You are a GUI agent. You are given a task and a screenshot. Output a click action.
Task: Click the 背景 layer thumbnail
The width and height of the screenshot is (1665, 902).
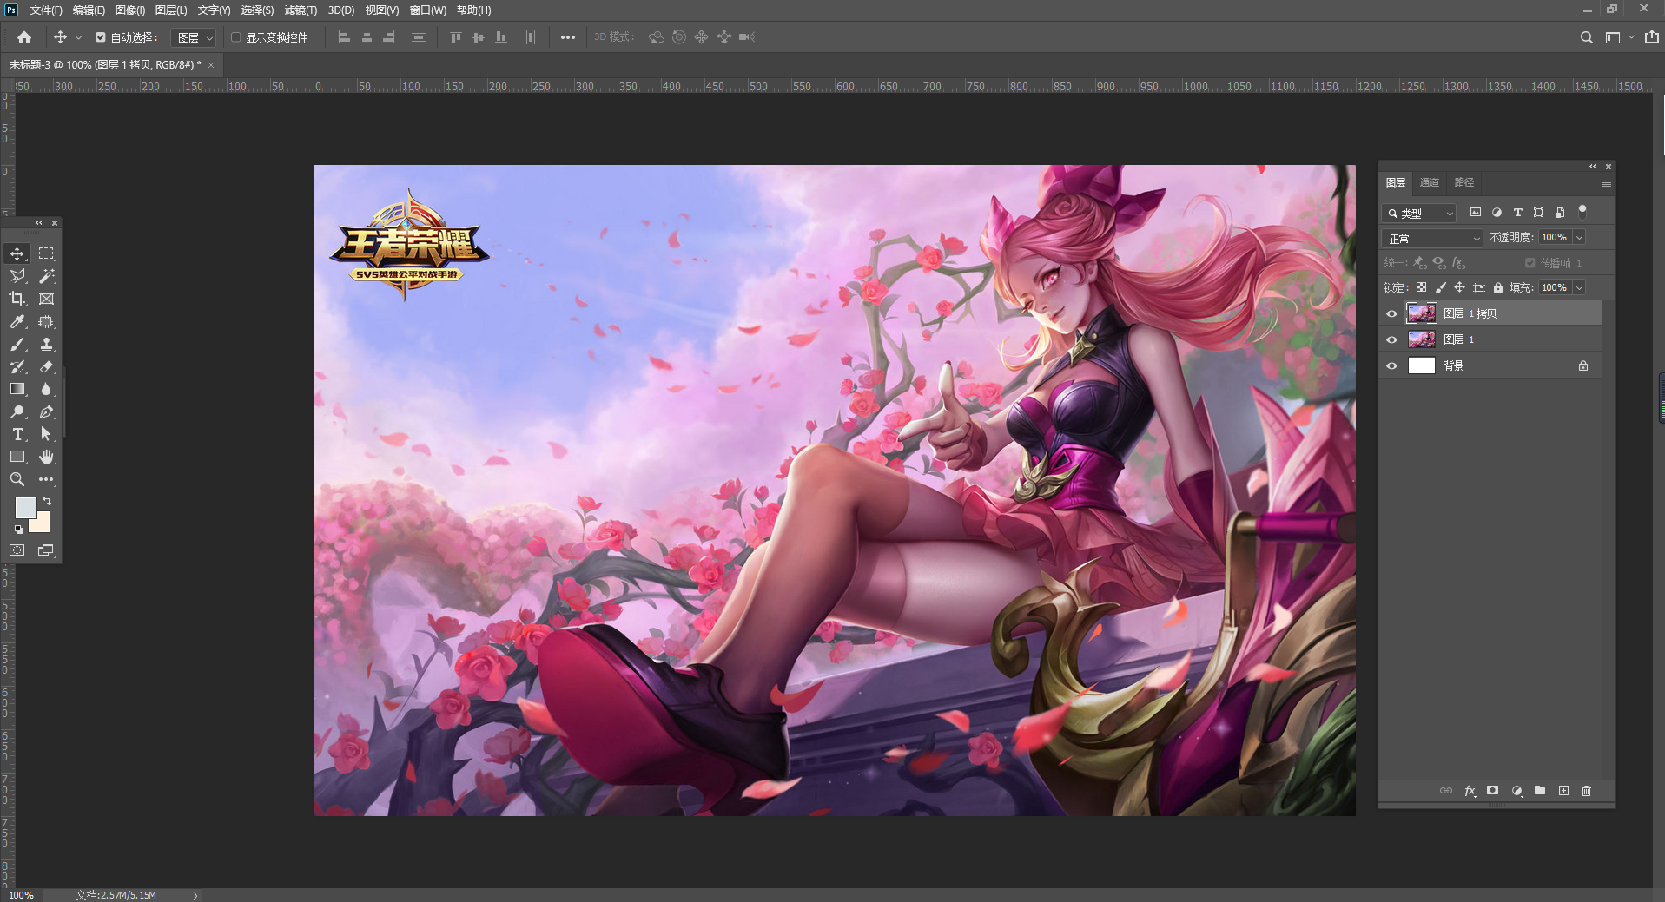point(1421,365)
